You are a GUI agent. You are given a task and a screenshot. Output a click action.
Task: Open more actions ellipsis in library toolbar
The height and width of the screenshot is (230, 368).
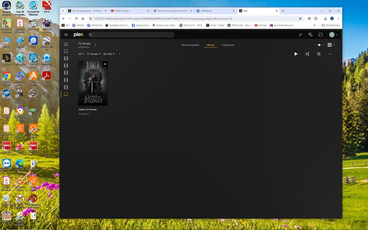tap(330, 54)
